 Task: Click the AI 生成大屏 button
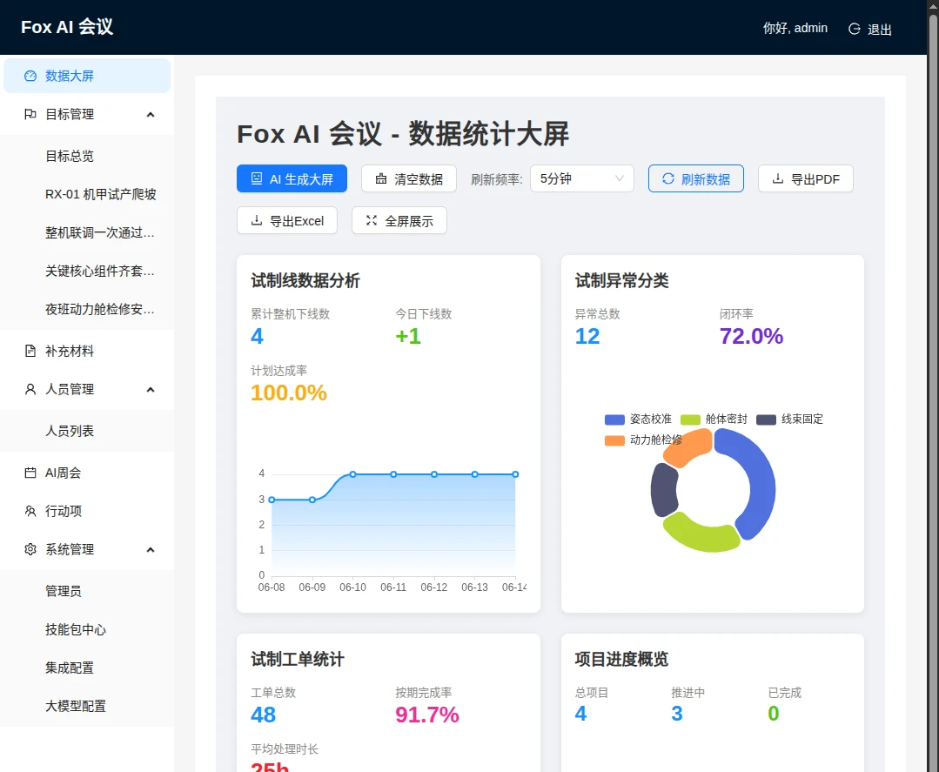tap(292, 178)
